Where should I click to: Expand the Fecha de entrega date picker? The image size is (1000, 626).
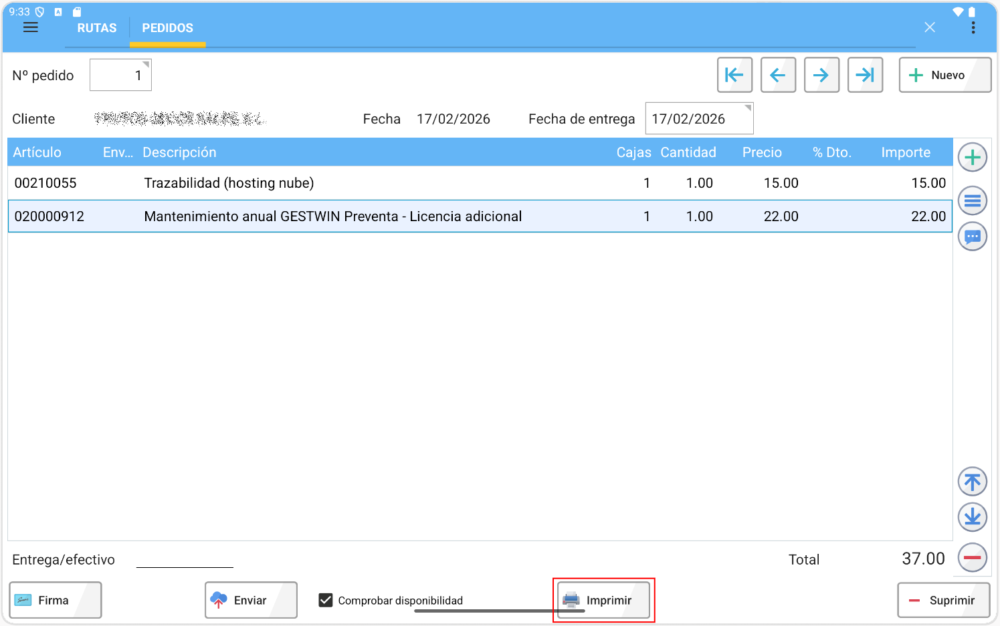698,119
